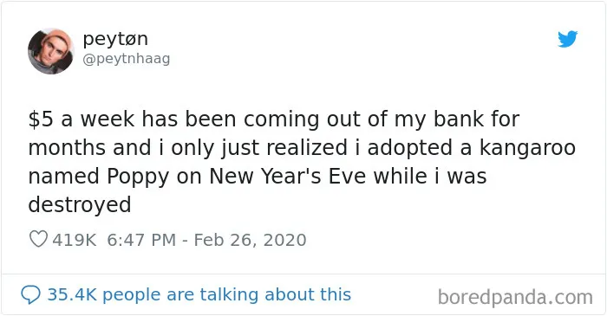Like the tweet using the heart icon

(x=38, y=239)
